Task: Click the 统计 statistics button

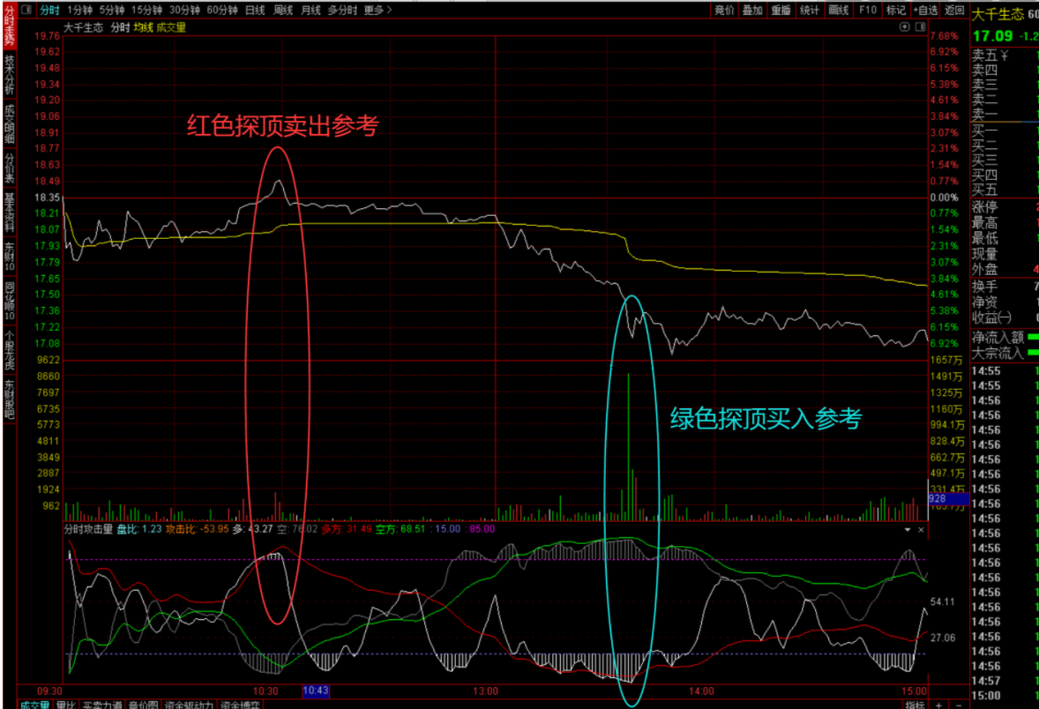Action: point(810,10)
